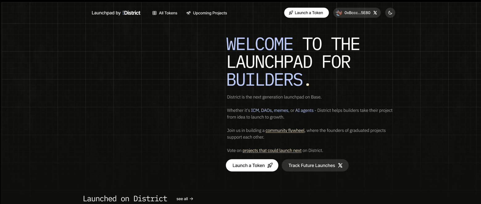Open wallet account 0xBccc...5E80
The image size is (481, 204).
coord(357,13)
